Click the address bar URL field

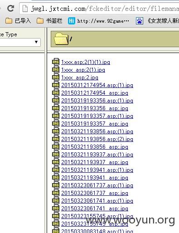coord(100,9)
